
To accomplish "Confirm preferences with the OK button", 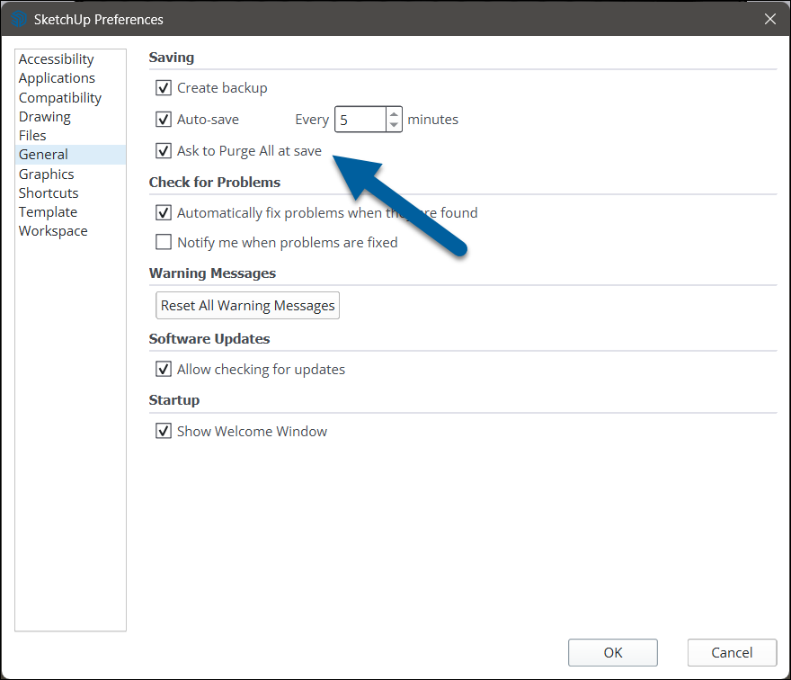I will coord(612,652).
